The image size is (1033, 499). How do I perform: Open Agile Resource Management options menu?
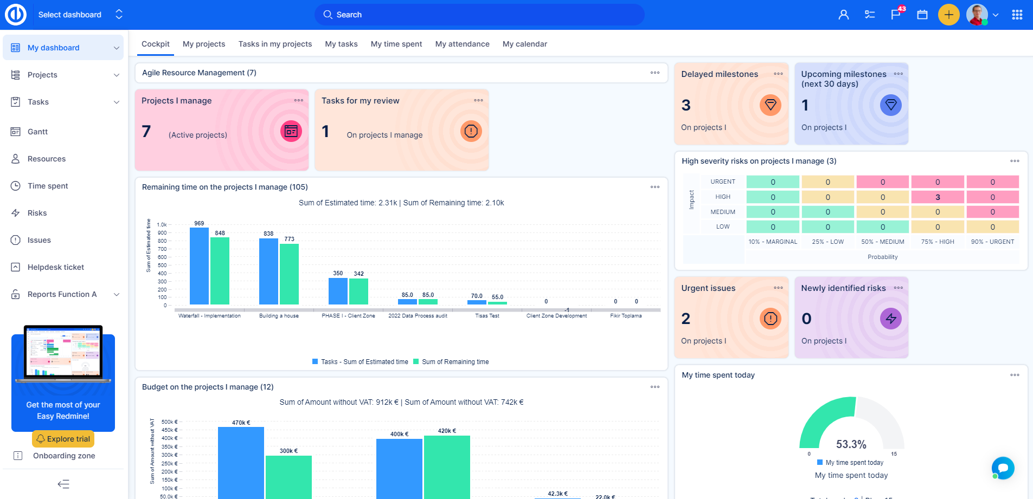[x=655, y=73]
